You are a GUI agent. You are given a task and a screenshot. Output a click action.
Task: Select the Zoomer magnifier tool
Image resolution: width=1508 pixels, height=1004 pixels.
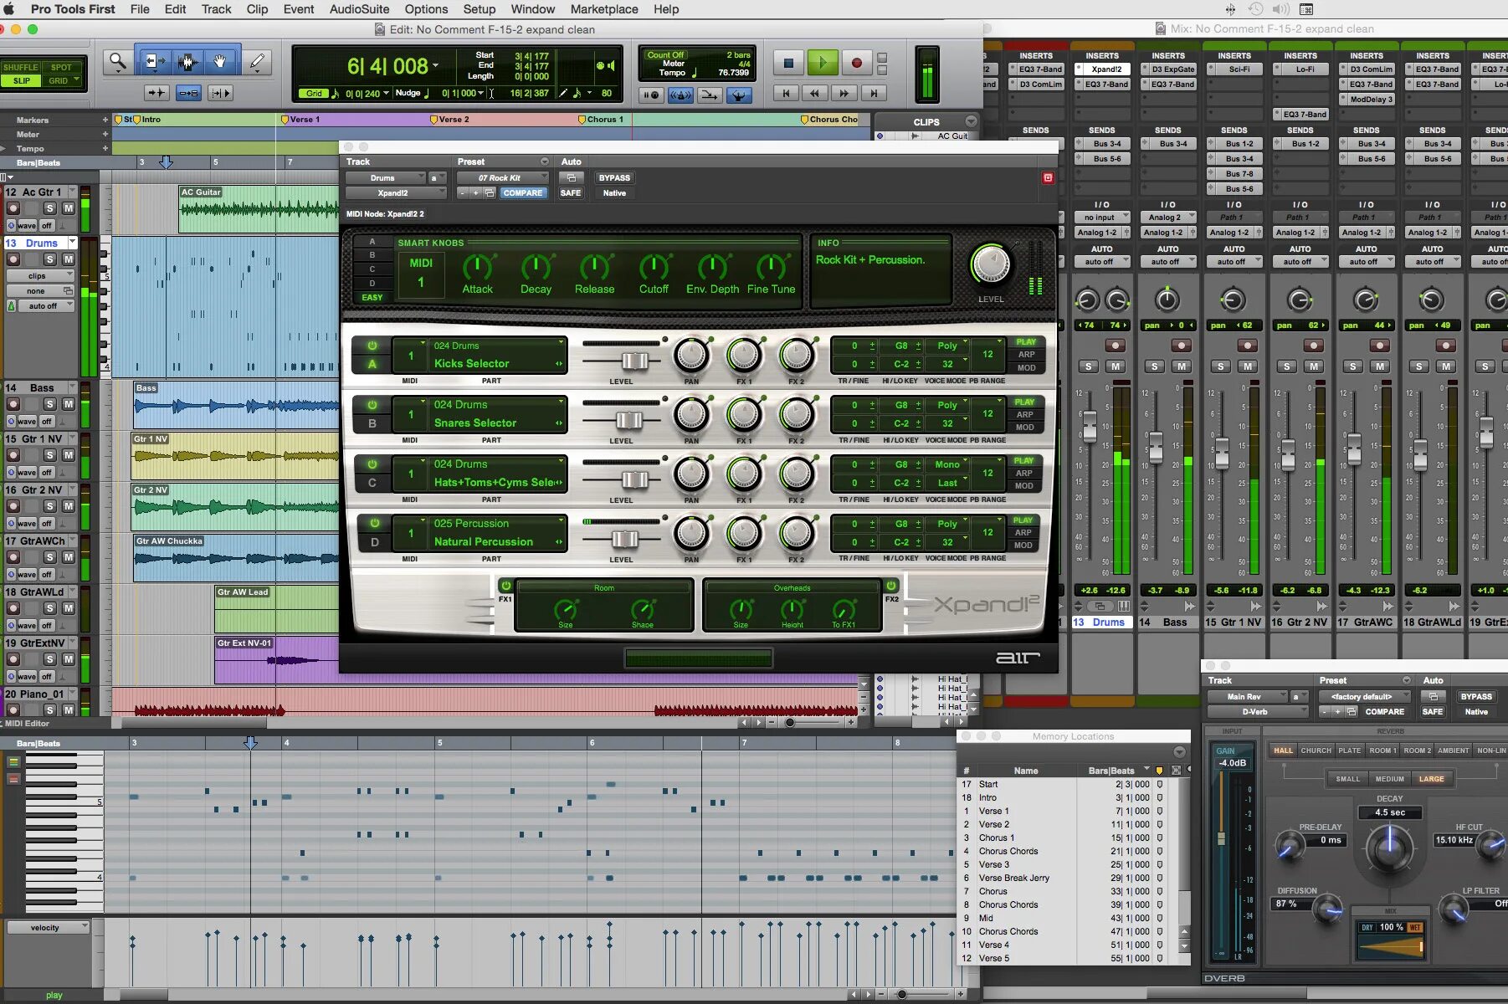point(118,61)
